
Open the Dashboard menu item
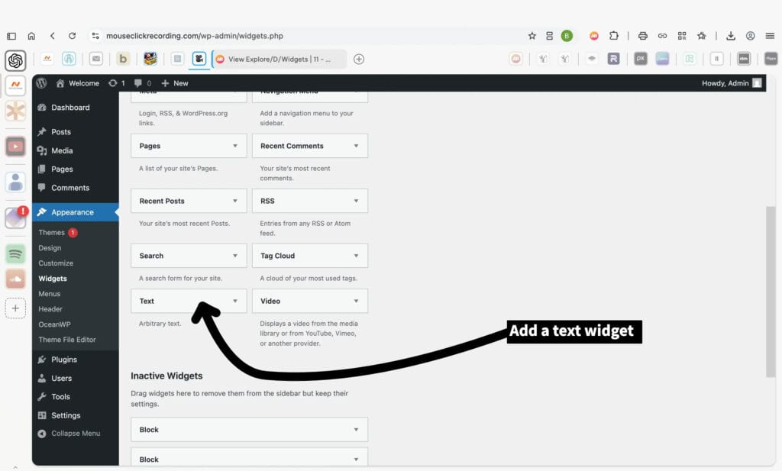pyautogui.click(x=69, y=108)
